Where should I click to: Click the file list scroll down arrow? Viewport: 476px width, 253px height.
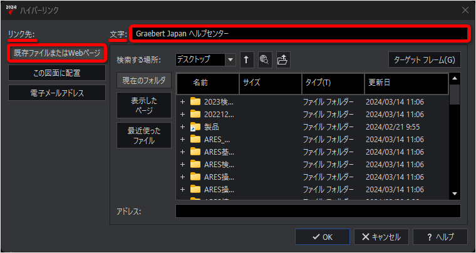point(455,194)
